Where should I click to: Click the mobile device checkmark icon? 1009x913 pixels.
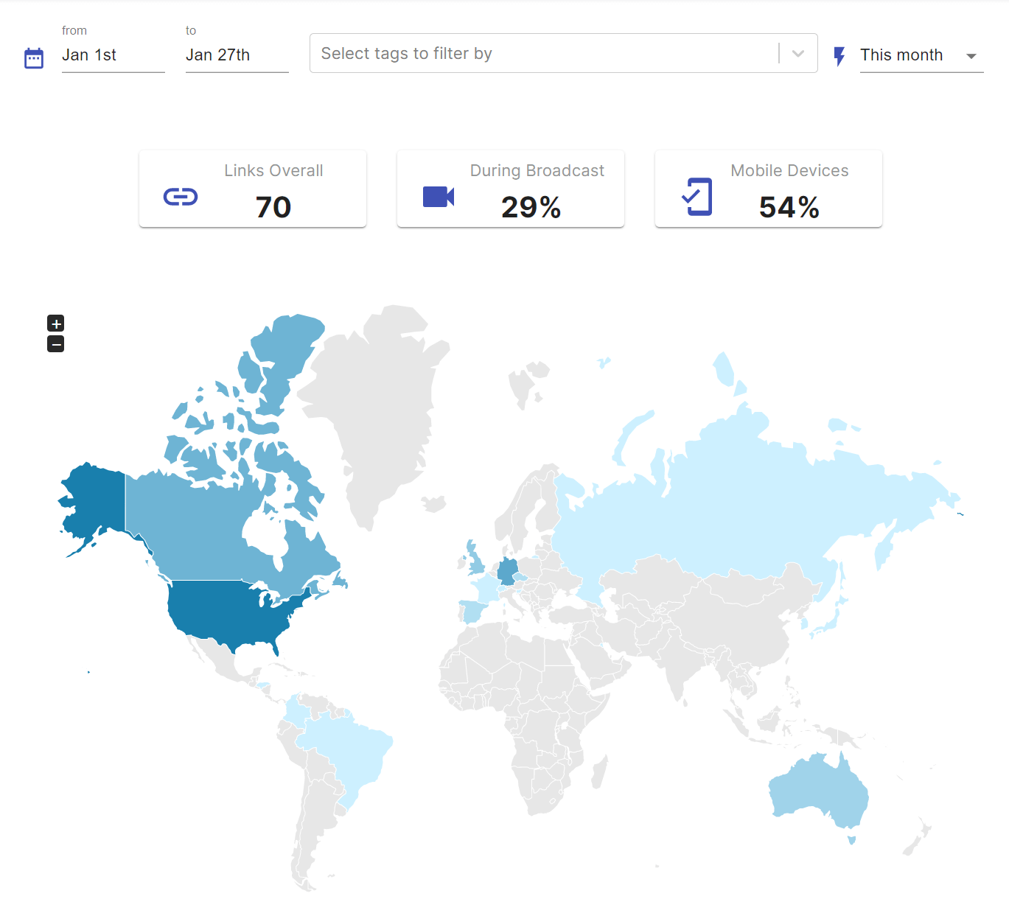697,197
